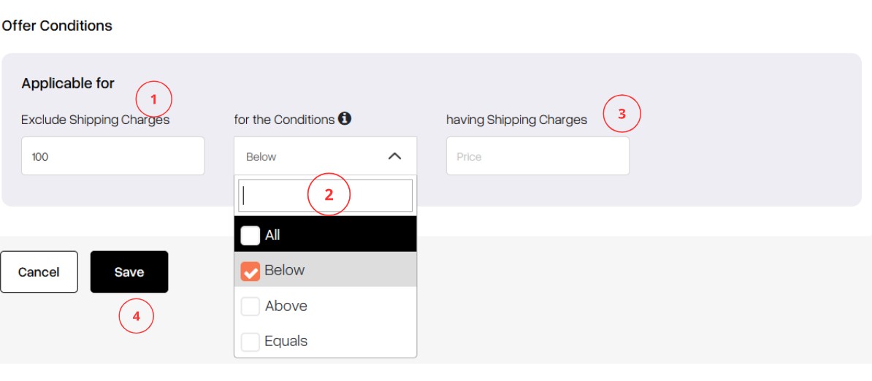This screenshot has height=381, width=872.
Task: Click the 'Offer Conditions' heading
Action: pos(57,26)
